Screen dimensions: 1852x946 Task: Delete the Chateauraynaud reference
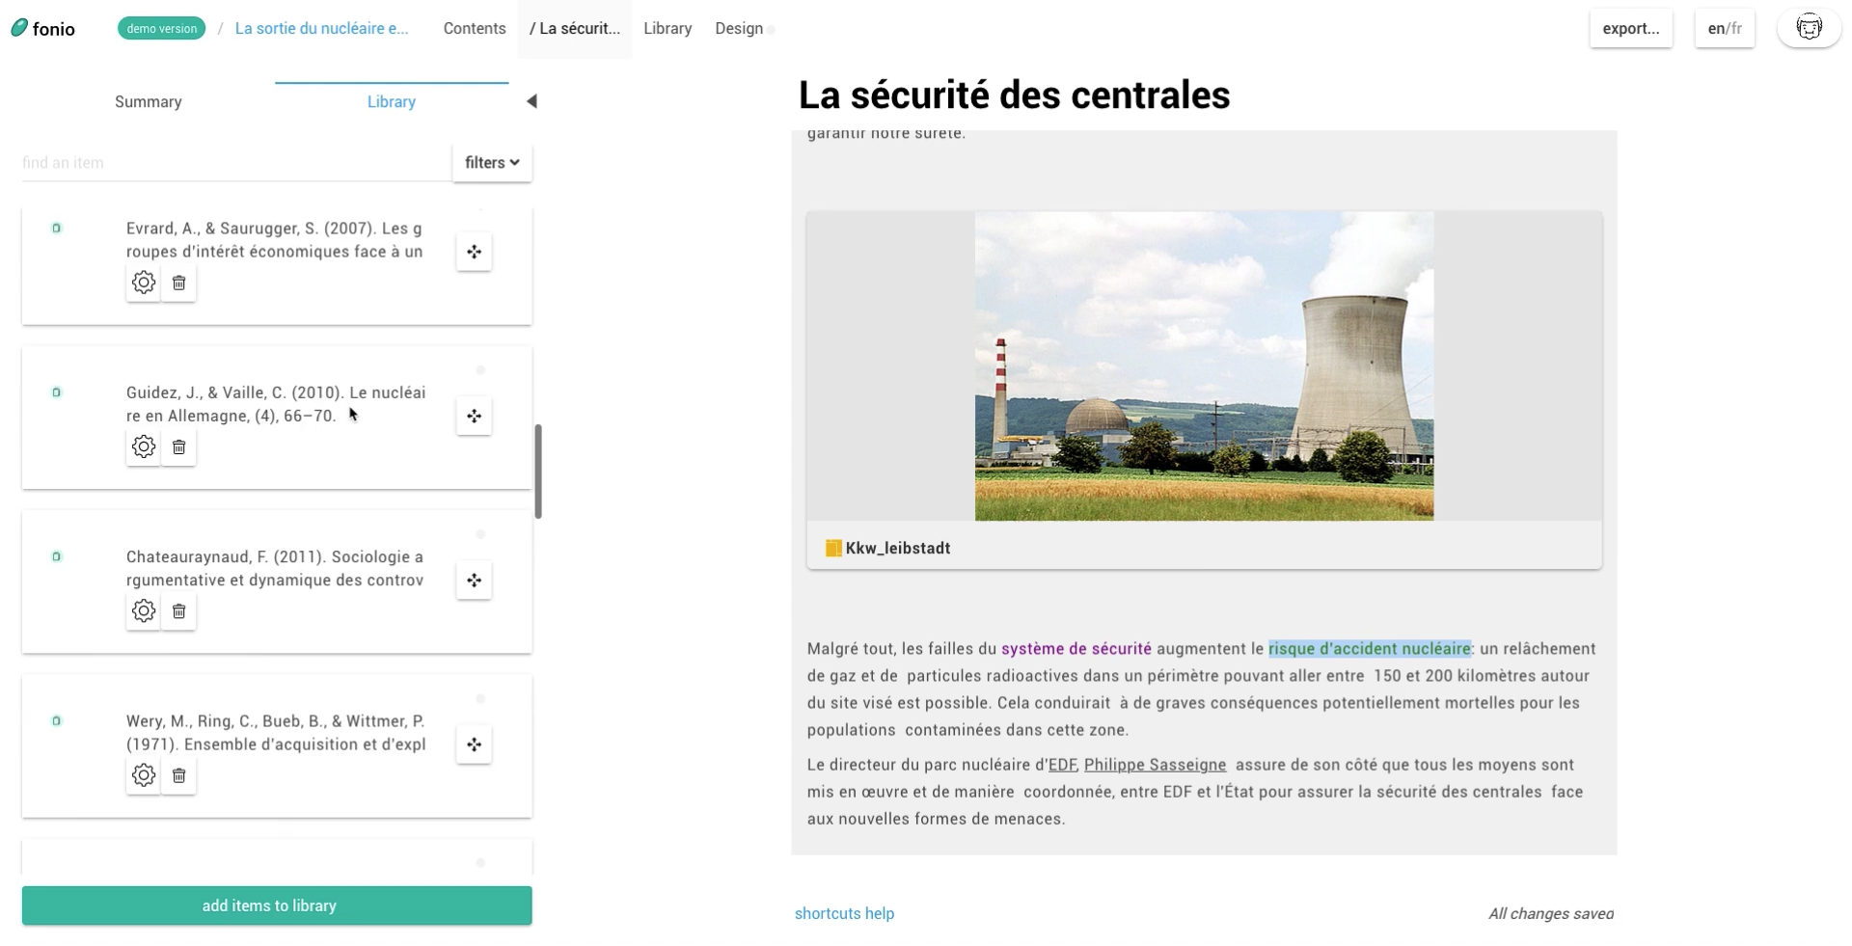(177, 610)
